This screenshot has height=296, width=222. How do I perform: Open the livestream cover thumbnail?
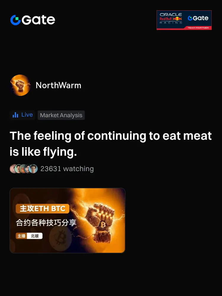67,220
